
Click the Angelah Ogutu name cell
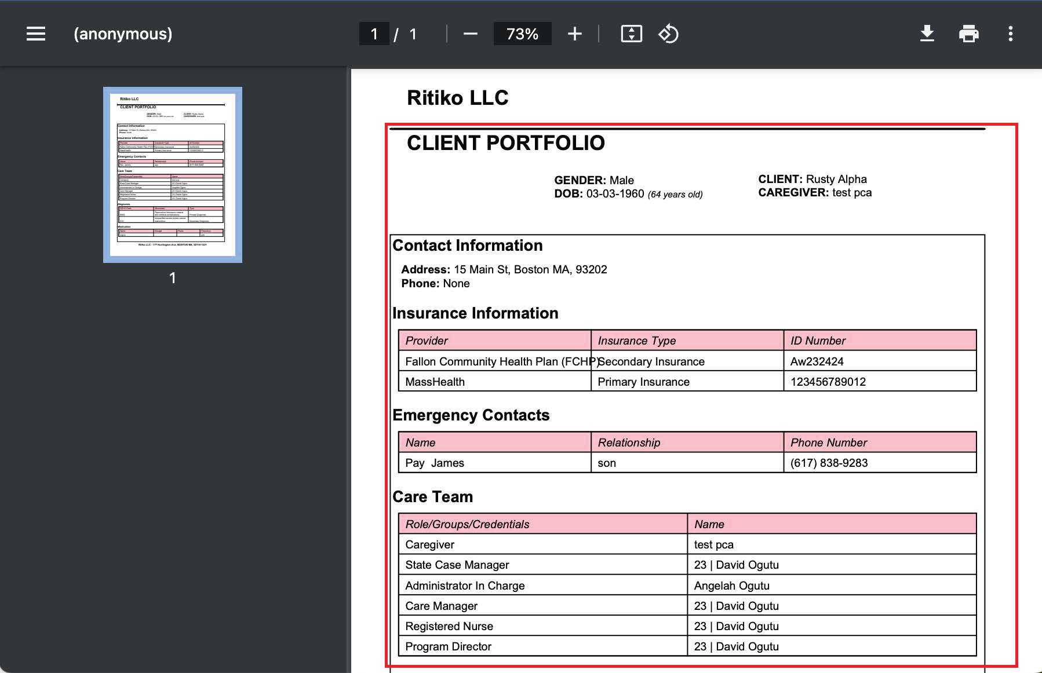(731, 586)
